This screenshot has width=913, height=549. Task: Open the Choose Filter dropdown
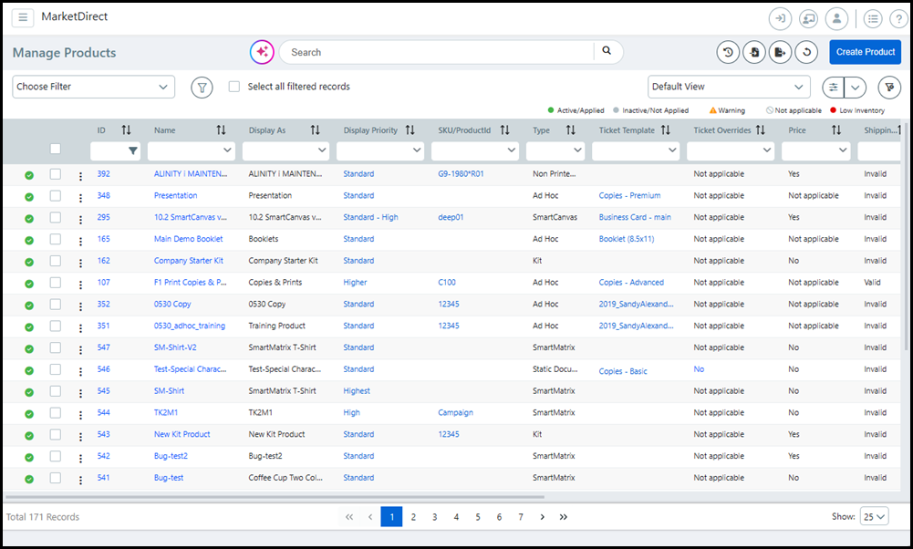[93, 87]
